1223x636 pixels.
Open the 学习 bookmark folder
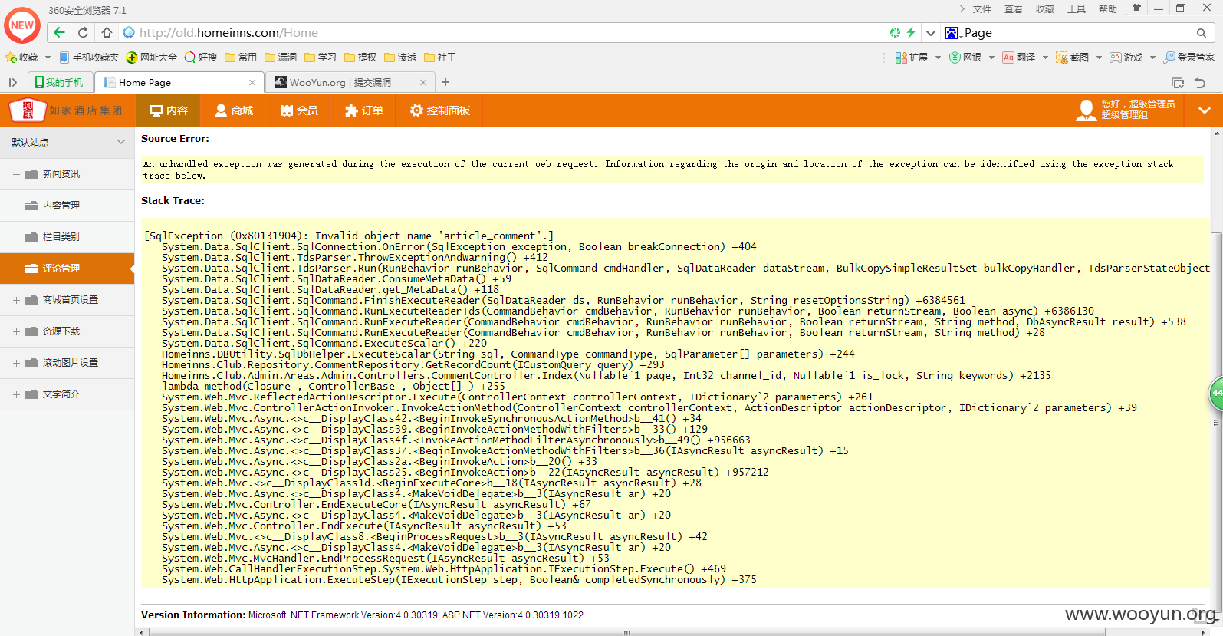point(321,58)
